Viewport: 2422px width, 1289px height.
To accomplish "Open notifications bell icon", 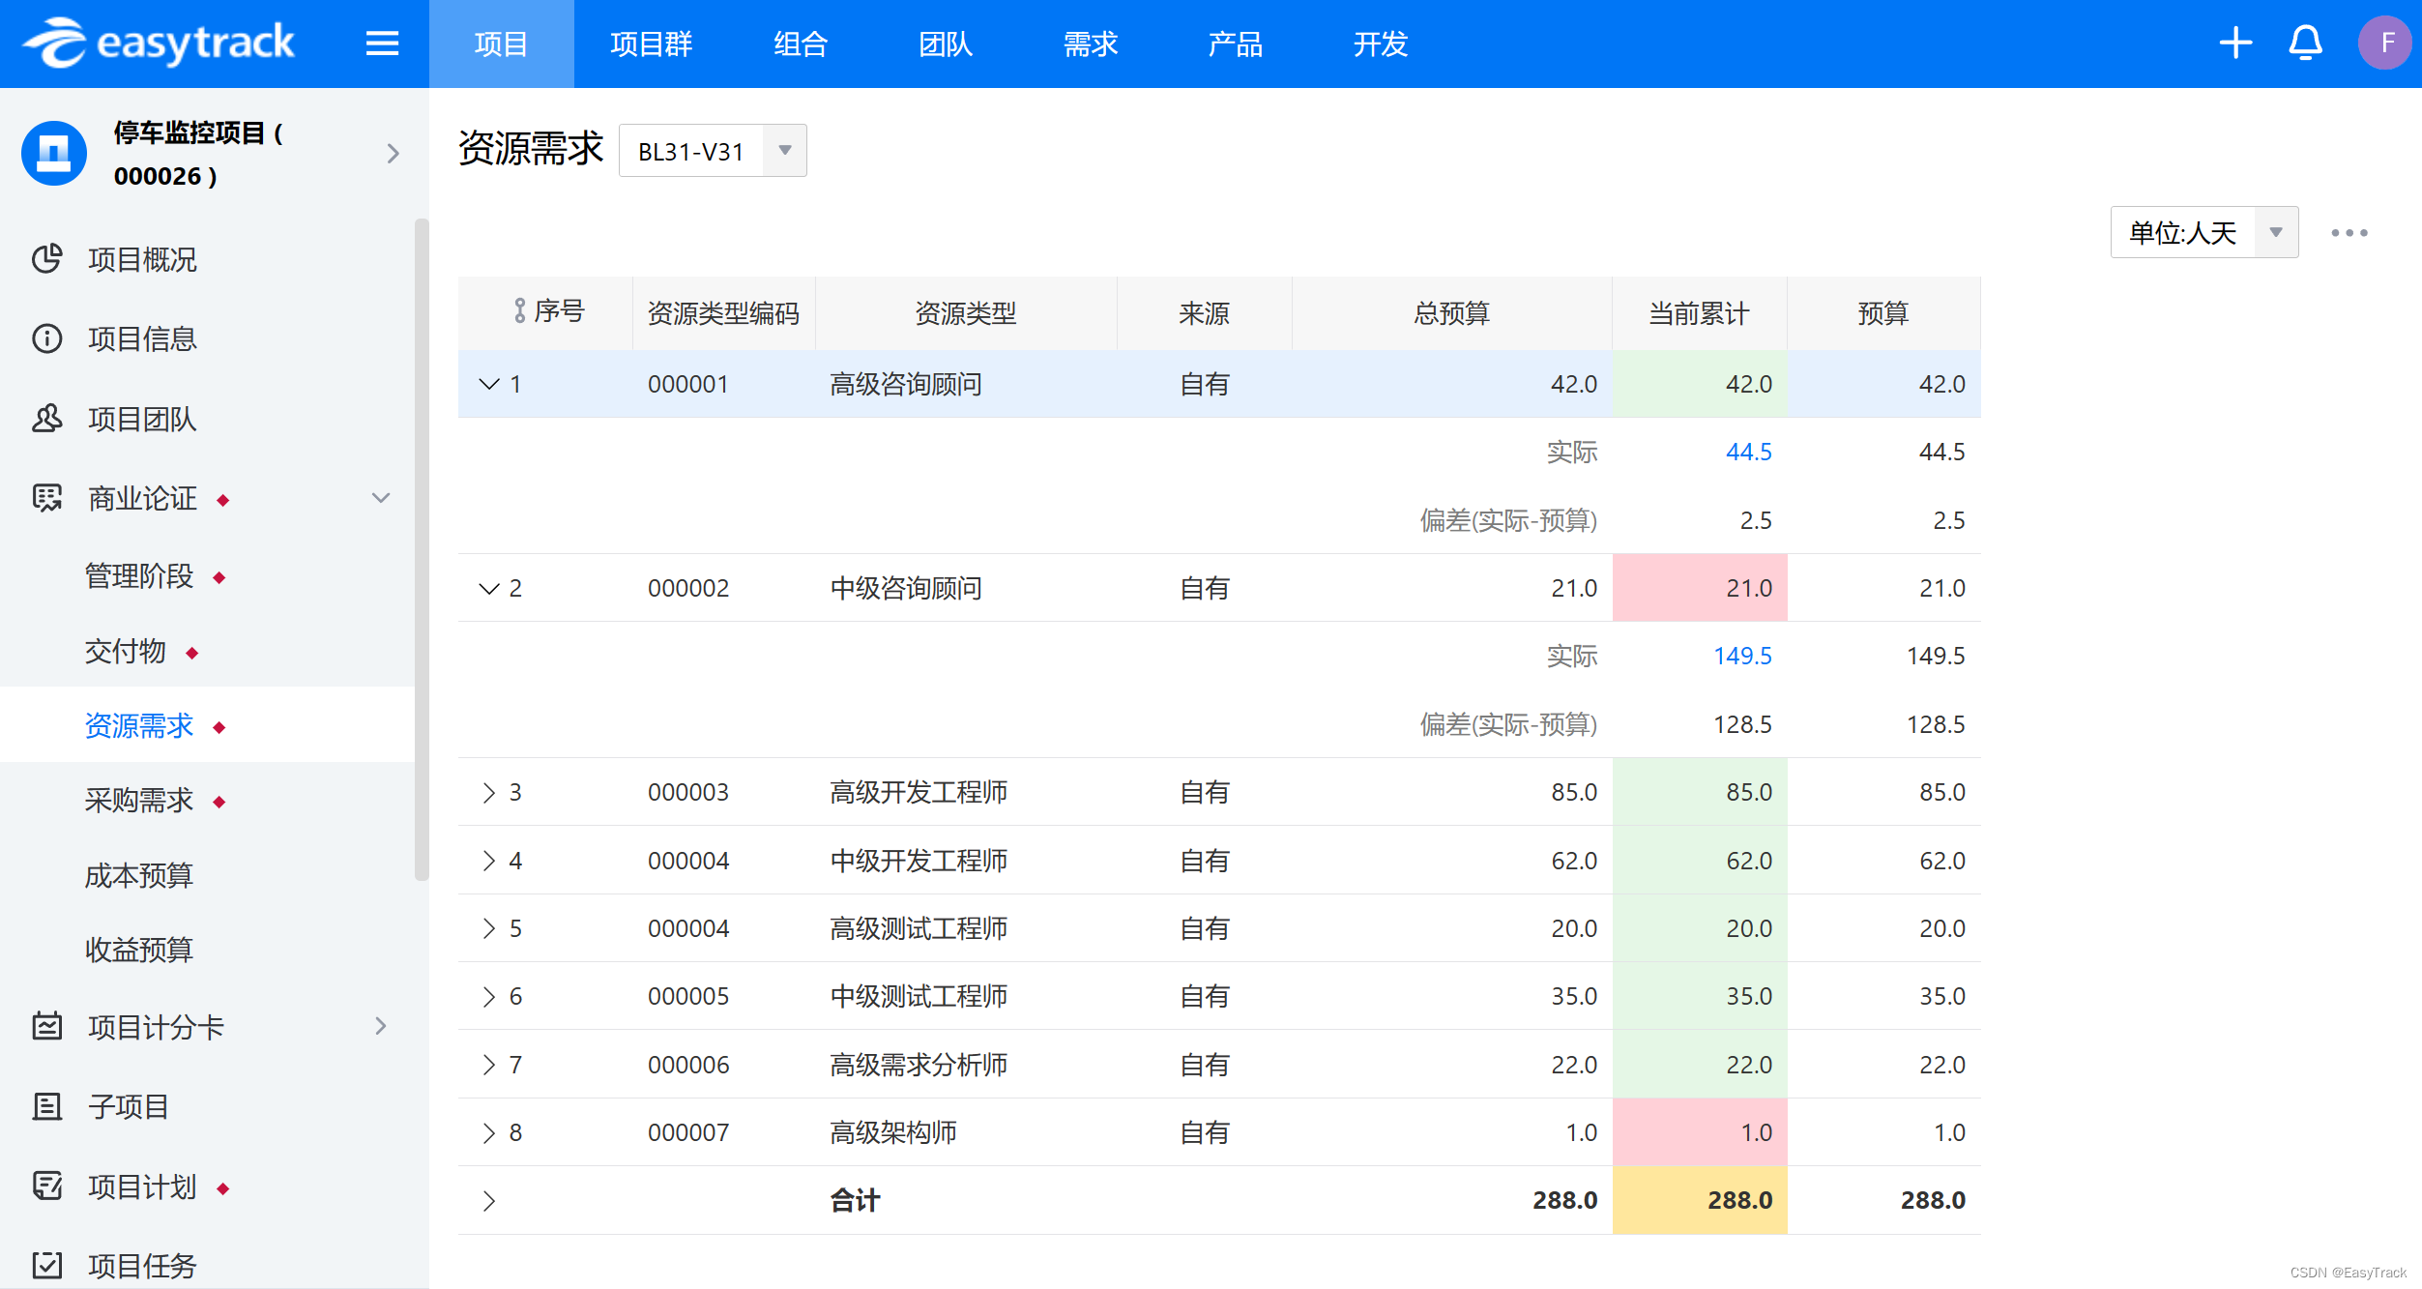I will click(2305, 44).
